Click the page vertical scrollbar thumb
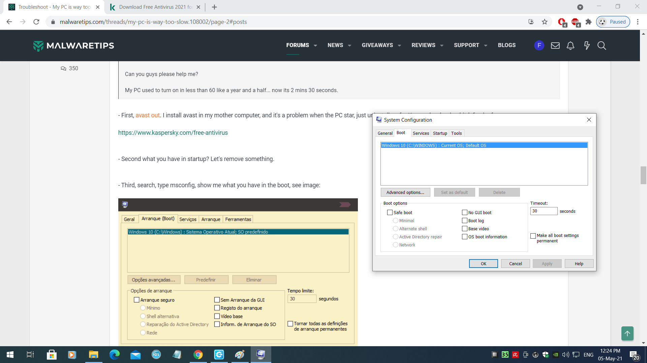The height and width of the screenshot is (363, 647). tap(643, 175)
